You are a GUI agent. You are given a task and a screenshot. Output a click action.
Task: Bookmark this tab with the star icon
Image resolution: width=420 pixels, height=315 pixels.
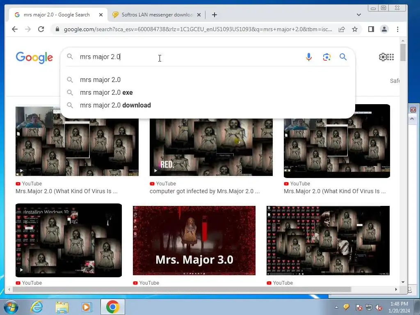point(355,29)
